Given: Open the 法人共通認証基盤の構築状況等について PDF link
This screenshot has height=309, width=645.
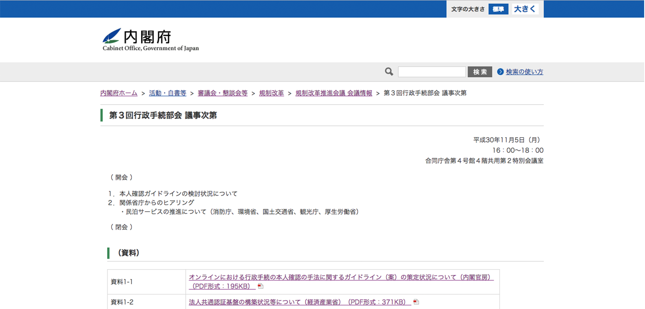Looking at the screenshot, I should click(x=300, y=302).
